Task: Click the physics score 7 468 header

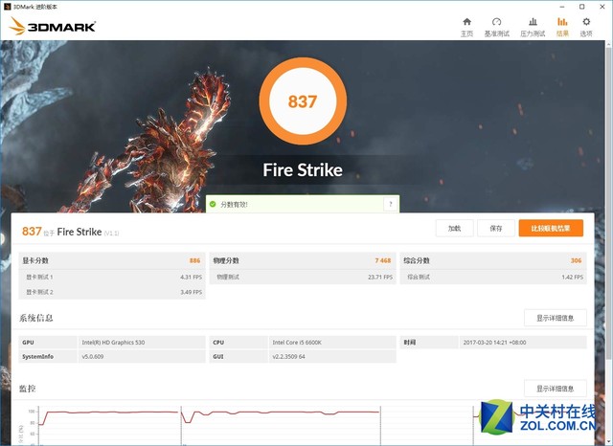Action: click(x=303, y=260)
